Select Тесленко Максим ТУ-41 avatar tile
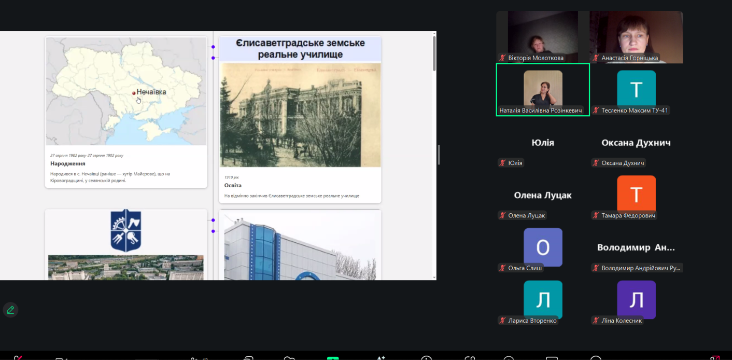732x360 pixels. click(636, 89)
